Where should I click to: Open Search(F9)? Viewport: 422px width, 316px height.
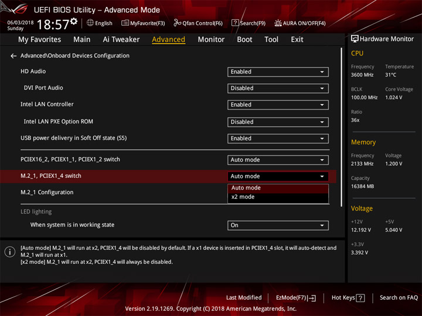(x=249, y=23)
